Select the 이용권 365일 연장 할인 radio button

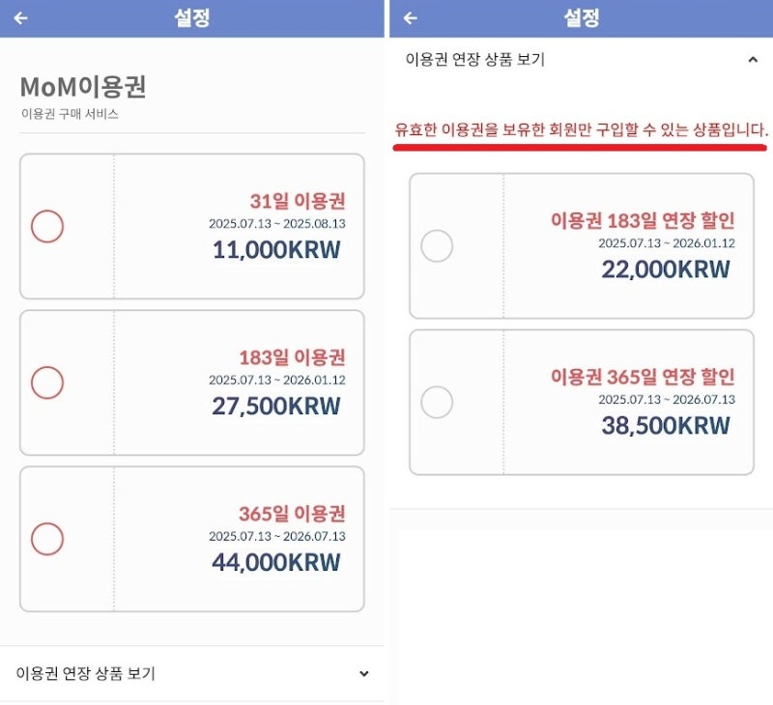pos(439,402)
